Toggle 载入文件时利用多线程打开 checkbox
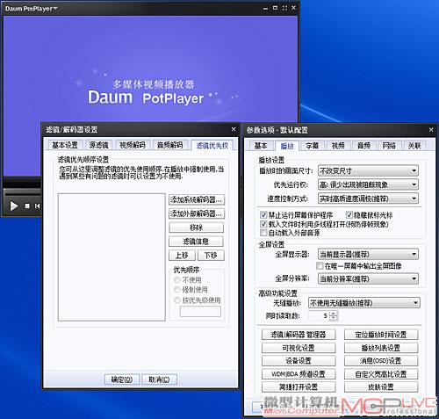 263,224
